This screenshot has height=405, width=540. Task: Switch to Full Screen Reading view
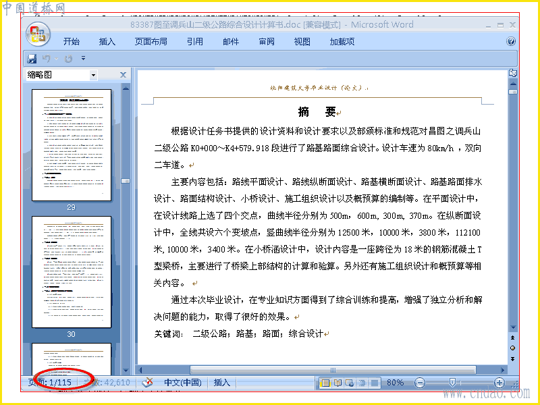337,383
